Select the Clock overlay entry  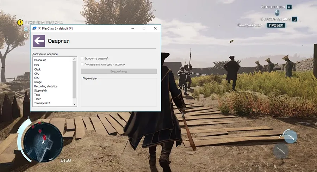[37, 69]
